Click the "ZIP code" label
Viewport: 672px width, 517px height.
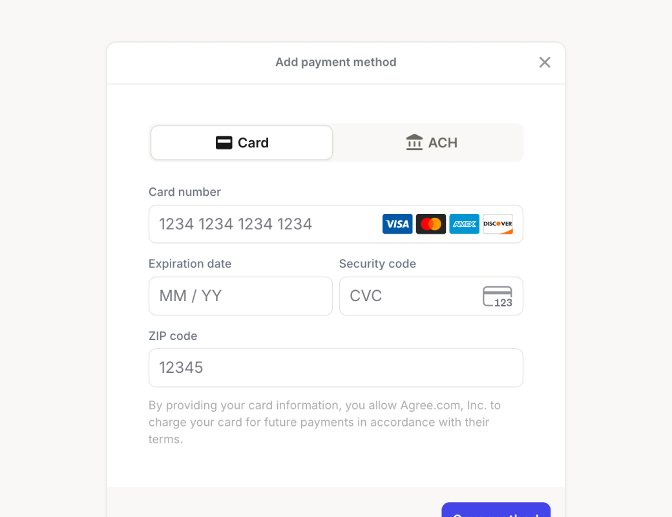coord(173,336)
